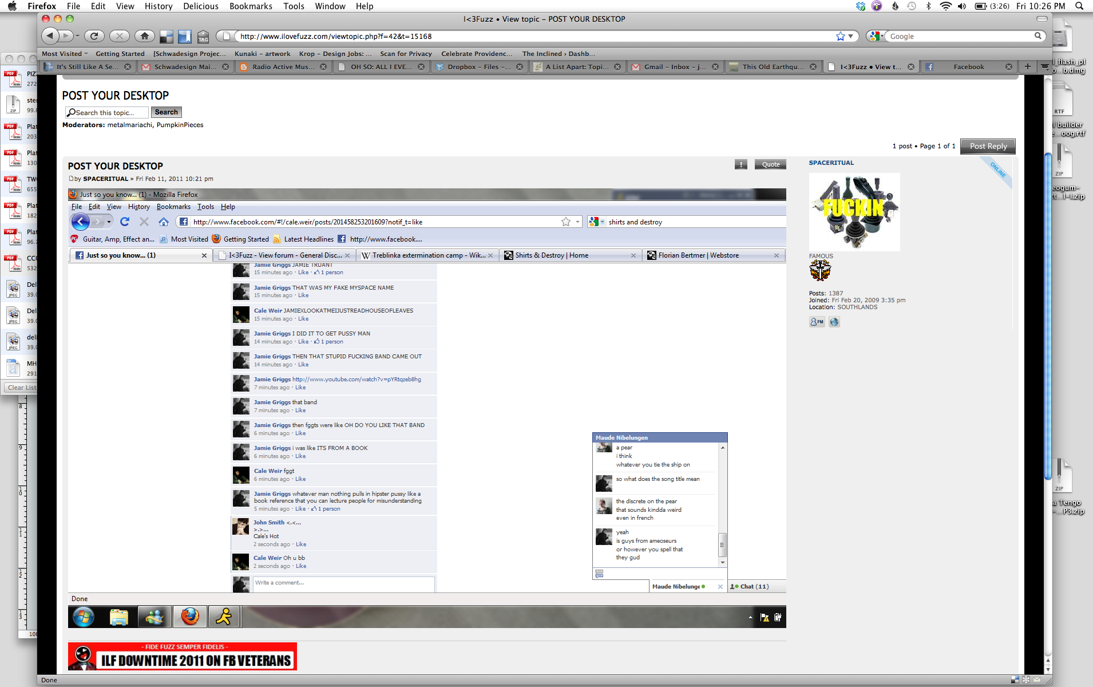Click the exclamation report post icon
1093x687 pixels.
click(x=740, y=164)
